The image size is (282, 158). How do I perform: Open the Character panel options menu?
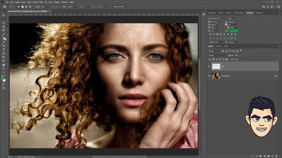[x=280, y=13]
